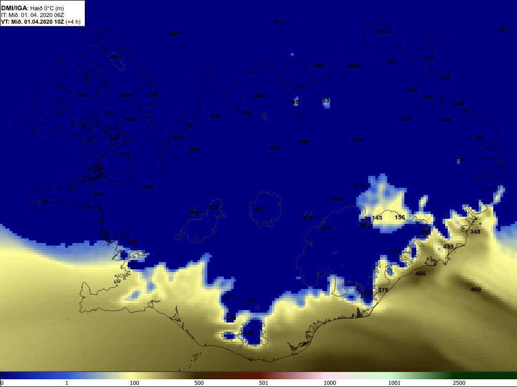Click the -219 value on the map
Viewport: 517px width, 387px height.
[x=359, y=185]
